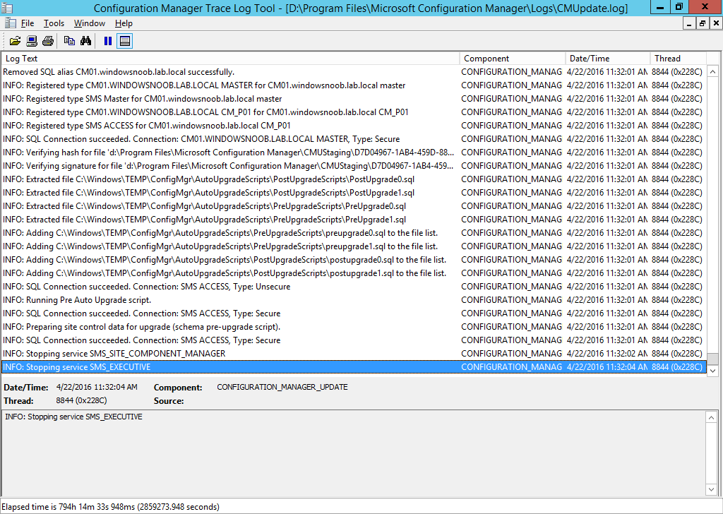Select row 'Extracted file ...PreUpgrade1.sql'

click(x=354, y=220)
